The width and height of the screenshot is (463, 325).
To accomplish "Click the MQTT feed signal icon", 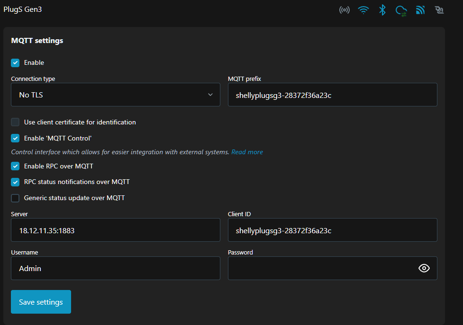I will click(420, 10).
